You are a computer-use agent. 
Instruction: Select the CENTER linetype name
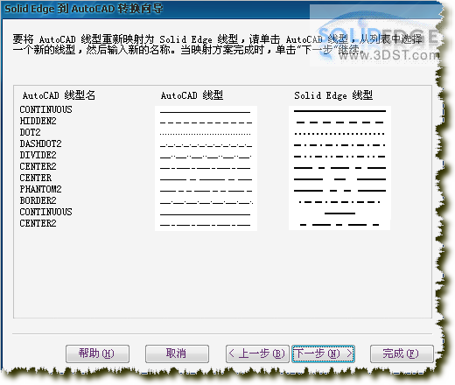[x=36, y=178]
